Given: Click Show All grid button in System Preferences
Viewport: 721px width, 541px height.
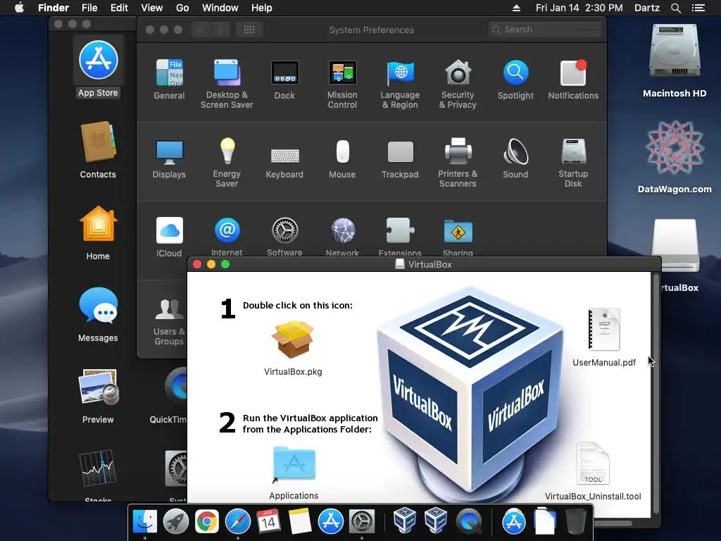Looking at the screenshot, I should click(249, 30).
